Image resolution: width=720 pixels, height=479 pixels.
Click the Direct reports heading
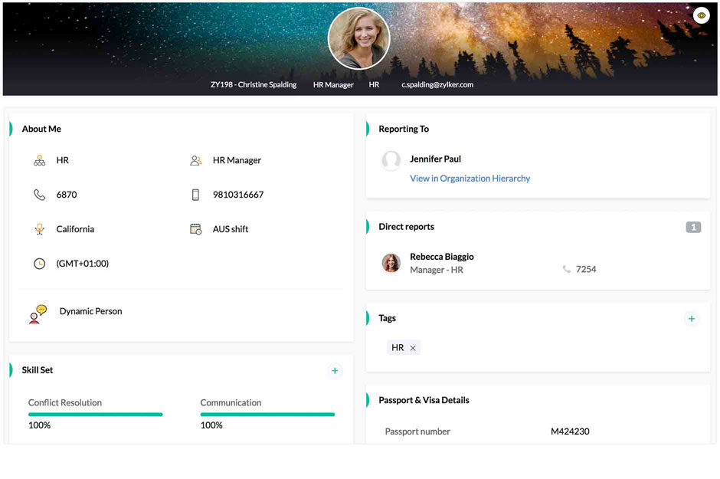[407, 227]
